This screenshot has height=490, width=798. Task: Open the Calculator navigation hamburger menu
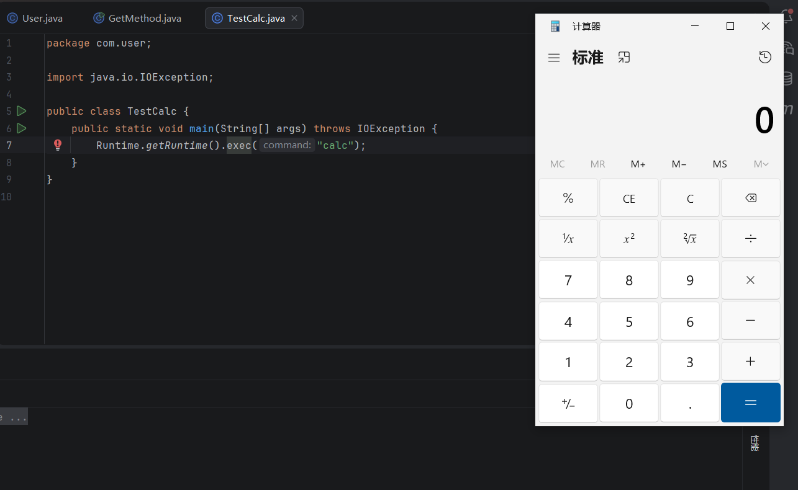click(554, 58)
